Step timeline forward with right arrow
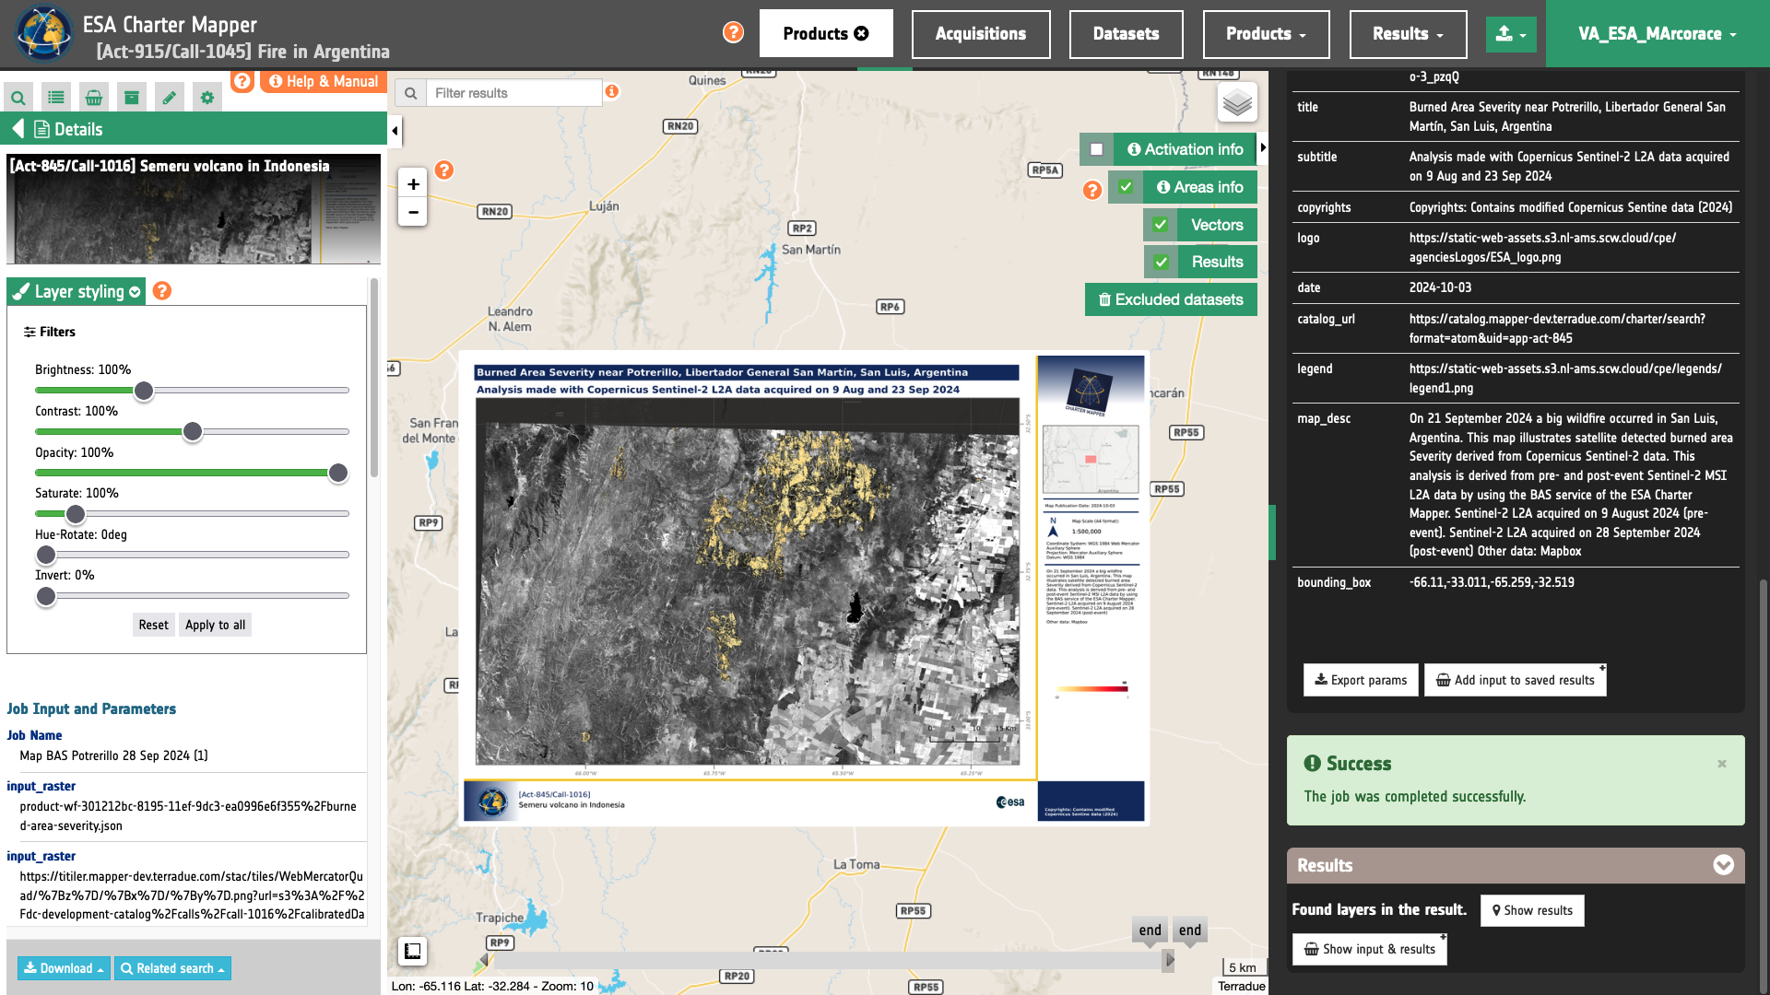Screen dimensions: 1770x995 point(1169,960)
